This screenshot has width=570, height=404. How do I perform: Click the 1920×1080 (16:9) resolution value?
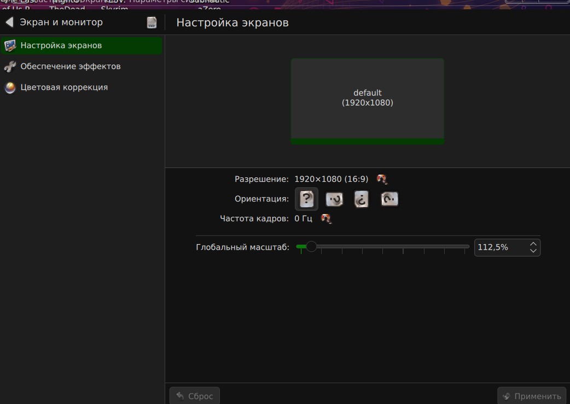(x=331, y=179)
